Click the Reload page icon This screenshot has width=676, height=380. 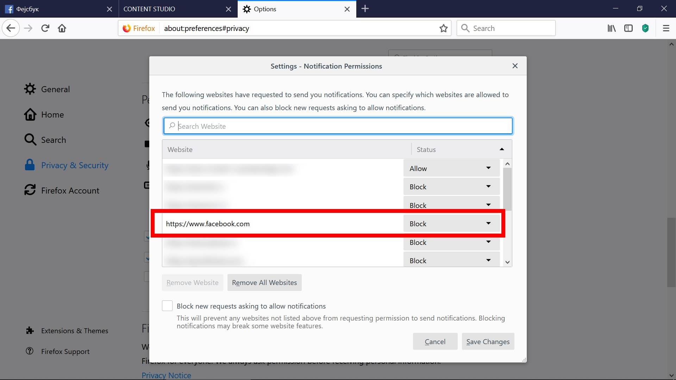[x=45, y=28]
